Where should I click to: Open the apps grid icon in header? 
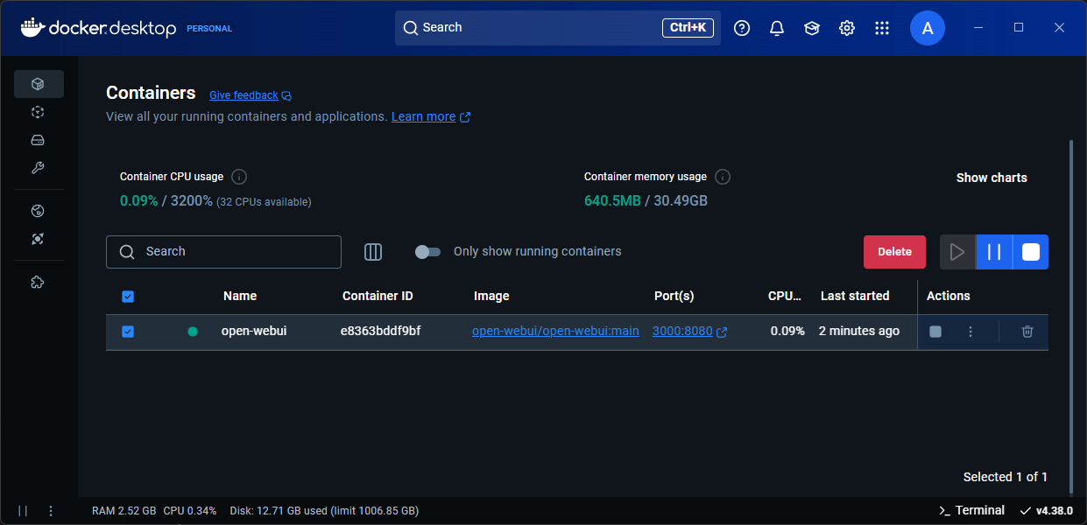(x=882, y=28)
